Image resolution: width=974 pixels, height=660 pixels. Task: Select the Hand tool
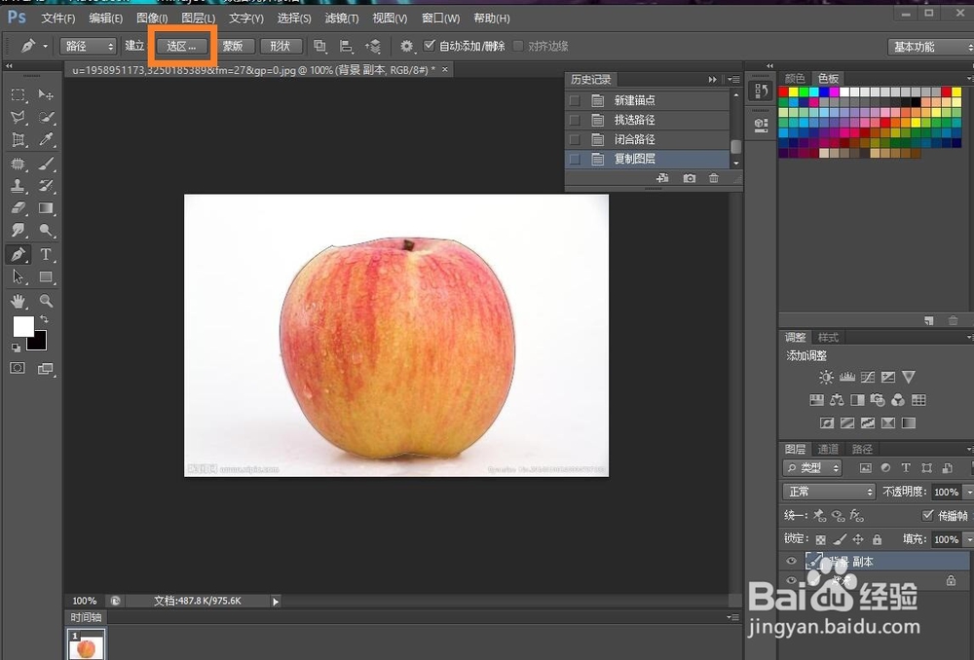tap(18, 301)
